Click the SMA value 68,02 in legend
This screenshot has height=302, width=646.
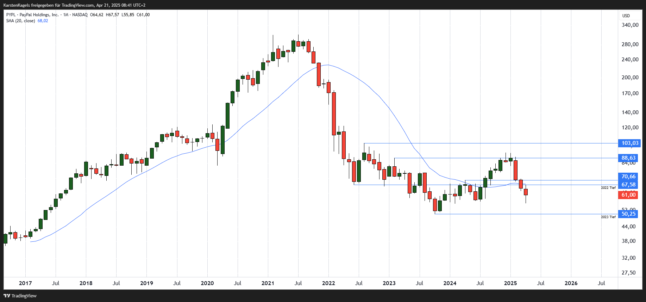point(43,21)
